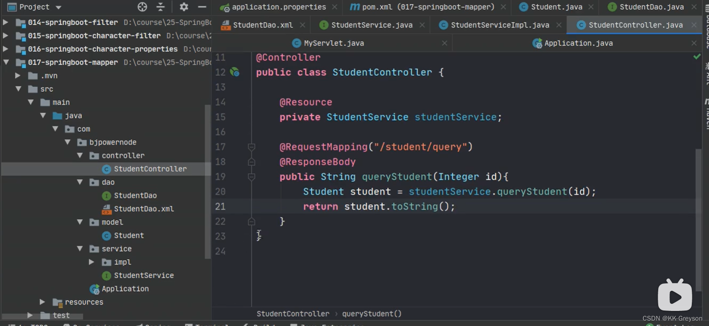Close the StudentService.java tab
Screen dimensions: 709x326
422,25
